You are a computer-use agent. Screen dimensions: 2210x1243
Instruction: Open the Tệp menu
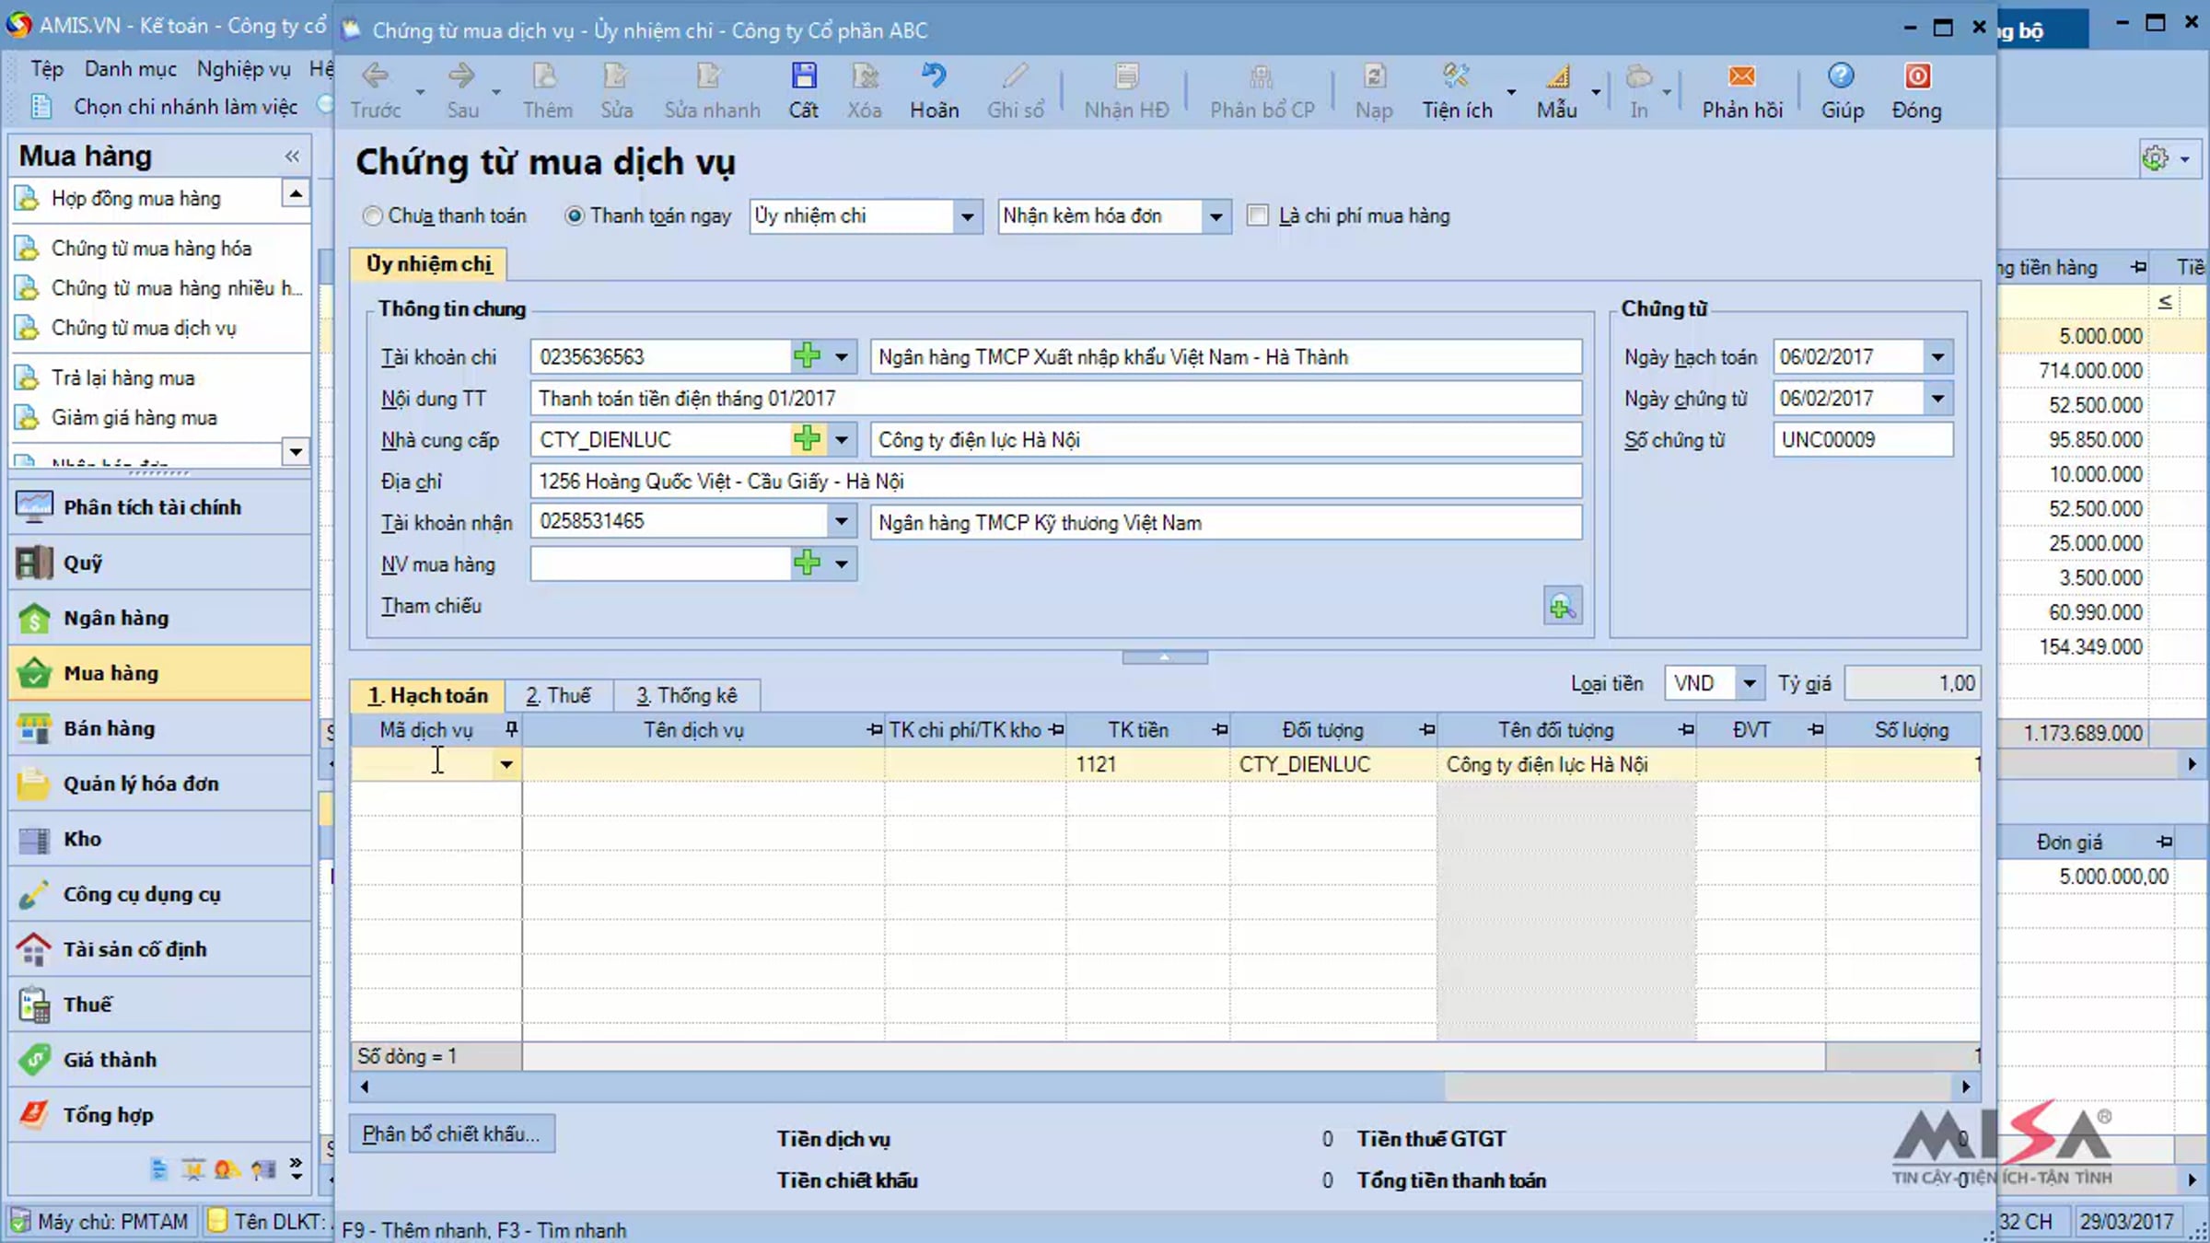point(46,69)
